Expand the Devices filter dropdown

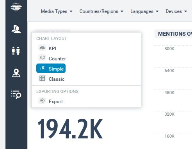176,11
